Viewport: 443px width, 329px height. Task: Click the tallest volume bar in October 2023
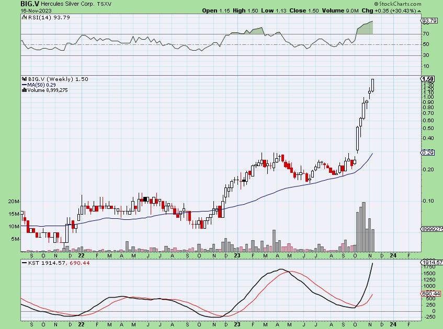(364, 227)
